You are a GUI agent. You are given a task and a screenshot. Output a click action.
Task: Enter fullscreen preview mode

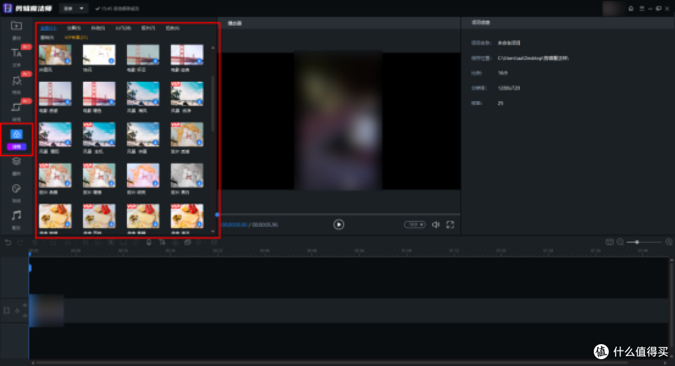pos(450,224)
